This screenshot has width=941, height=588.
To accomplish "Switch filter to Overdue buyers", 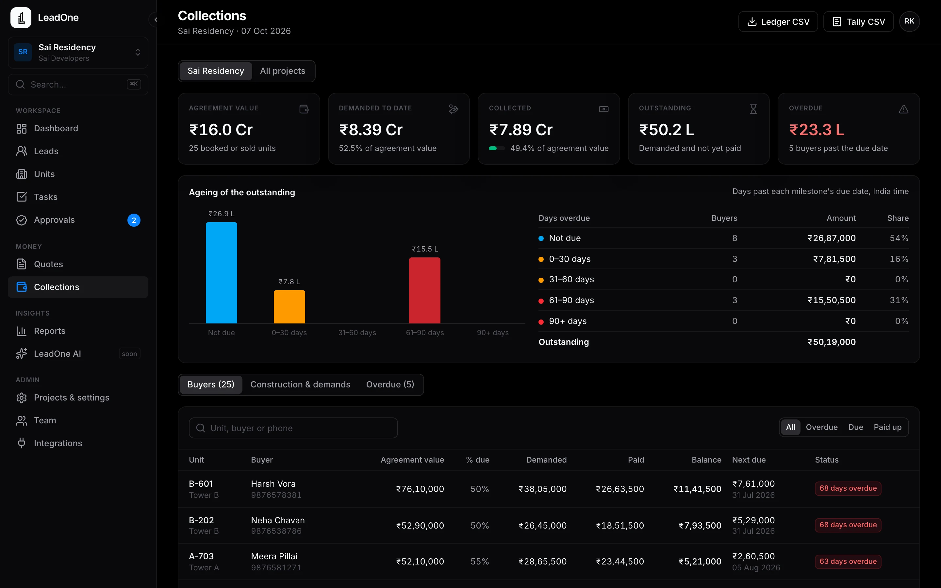I will (821, 427).
